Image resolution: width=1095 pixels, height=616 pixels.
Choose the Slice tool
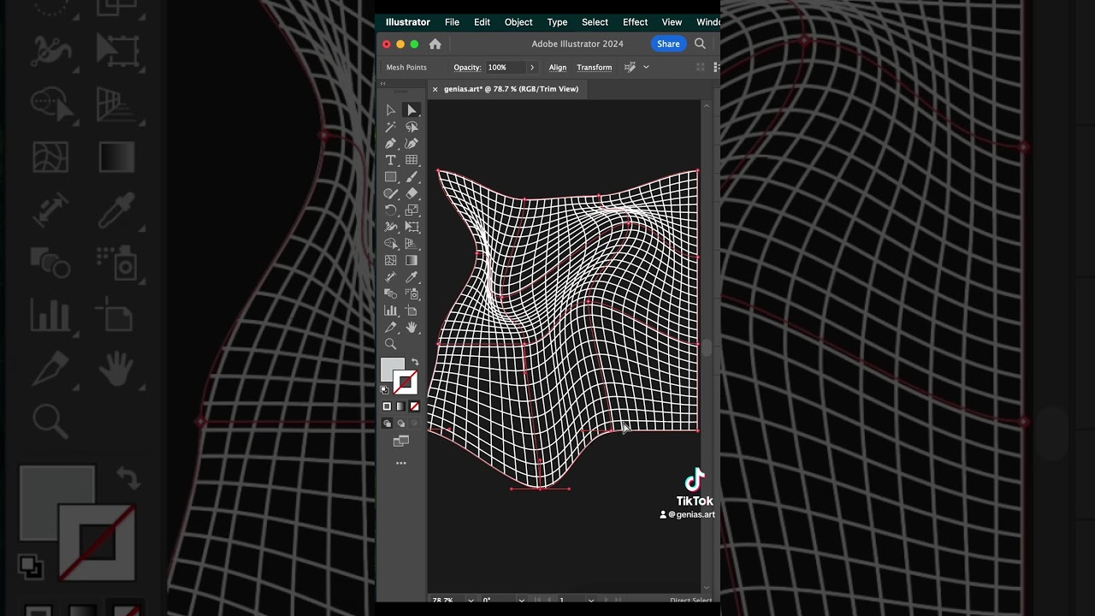[x=391, y=327]
